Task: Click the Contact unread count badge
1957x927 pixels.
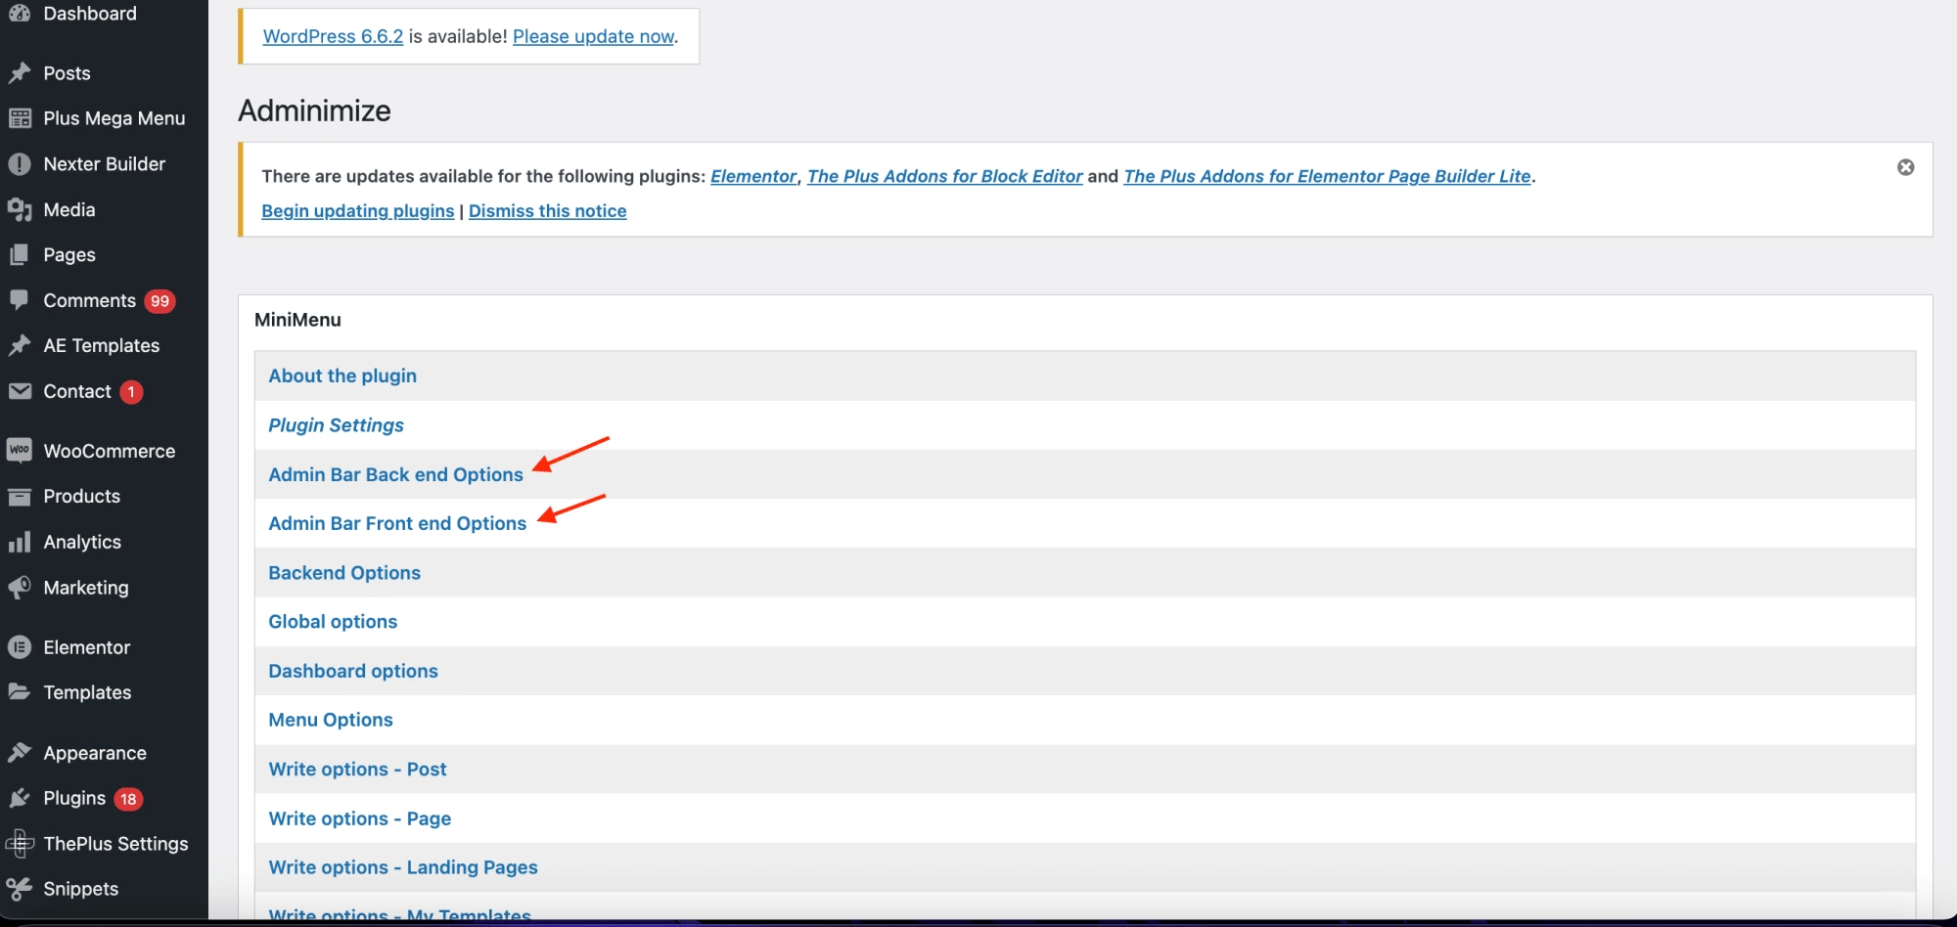Action: pyautogui.click(x=131, y=391)
